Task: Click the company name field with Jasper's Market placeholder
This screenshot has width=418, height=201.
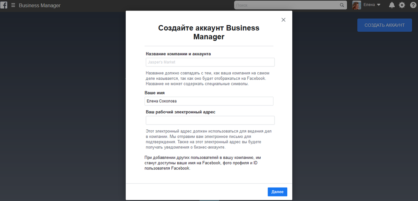Action: click(210, 62)
